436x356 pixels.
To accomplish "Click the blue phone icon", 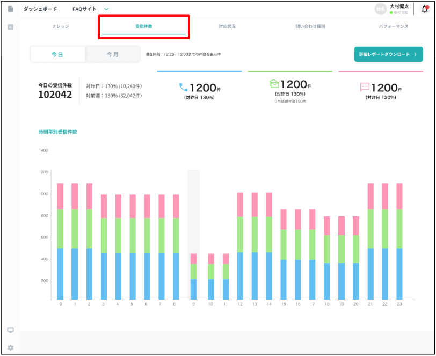I will [x=184, y=87].
